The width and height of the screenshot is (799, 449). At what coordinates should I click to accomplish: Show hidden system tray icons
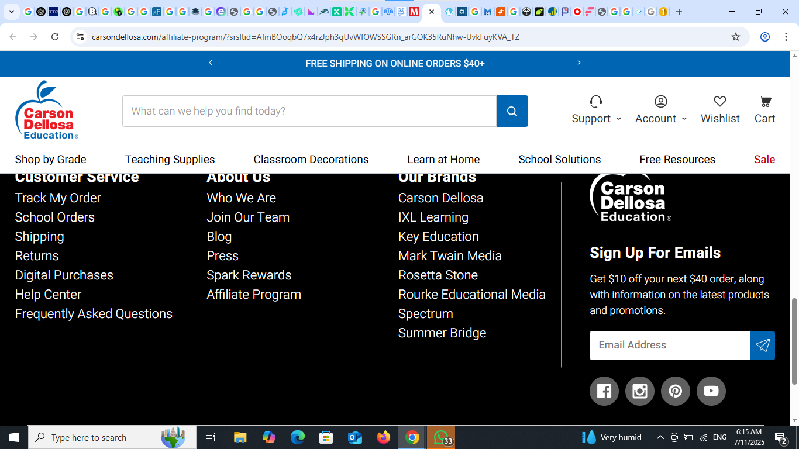[x=660, y=437]
